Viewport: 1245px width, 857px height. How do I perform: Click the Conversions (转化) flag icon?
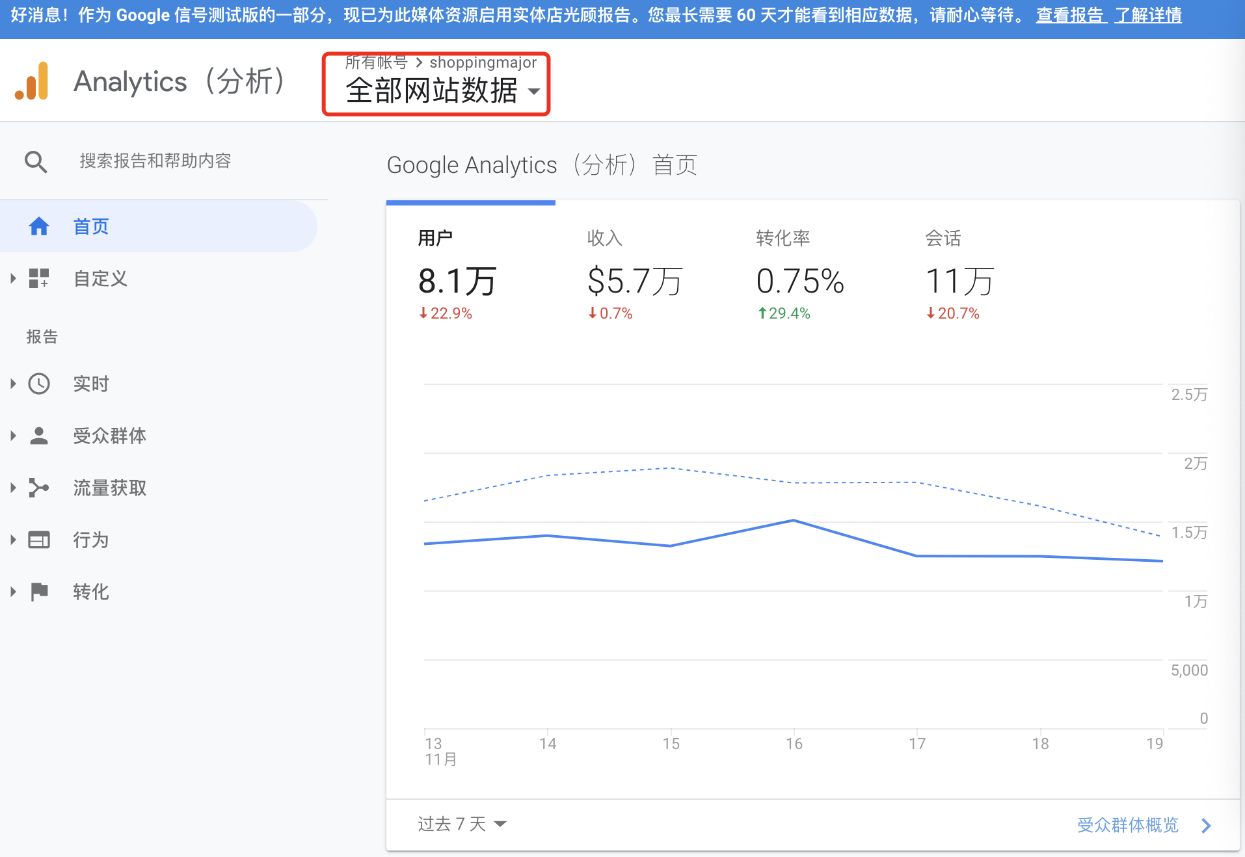click(39, 592)
